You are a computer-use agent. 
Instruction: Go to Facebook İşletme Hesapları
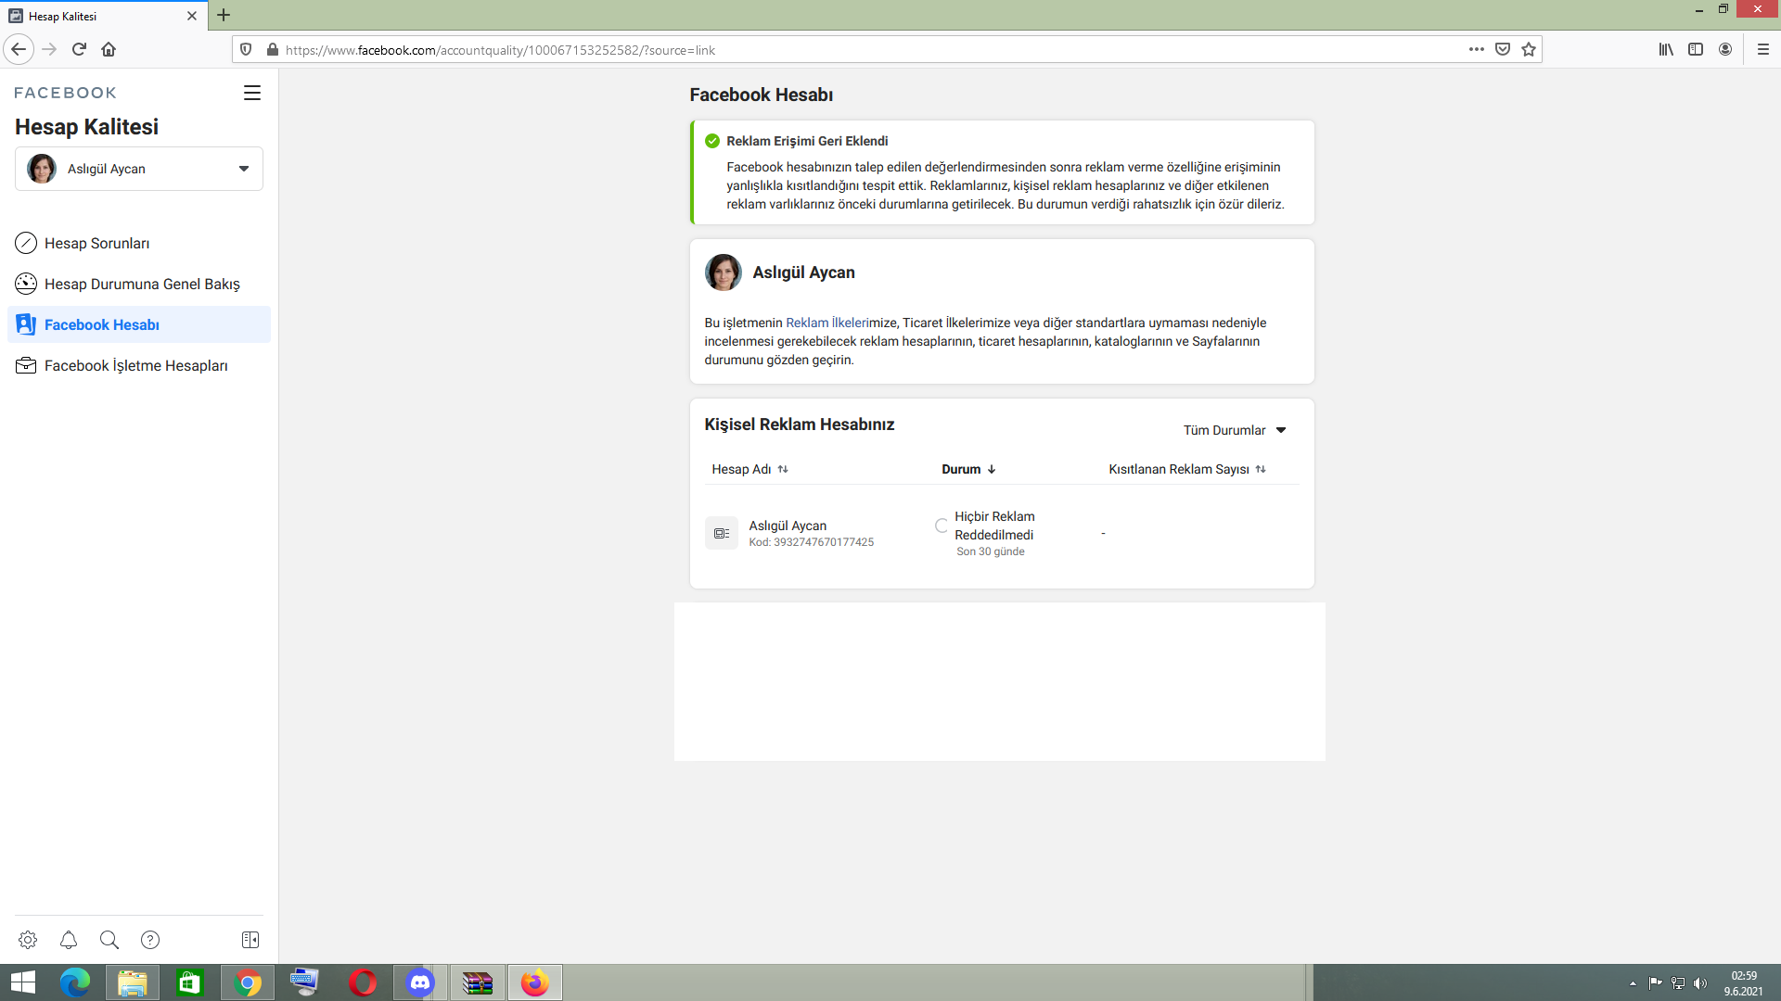click(x=135, y=365)
